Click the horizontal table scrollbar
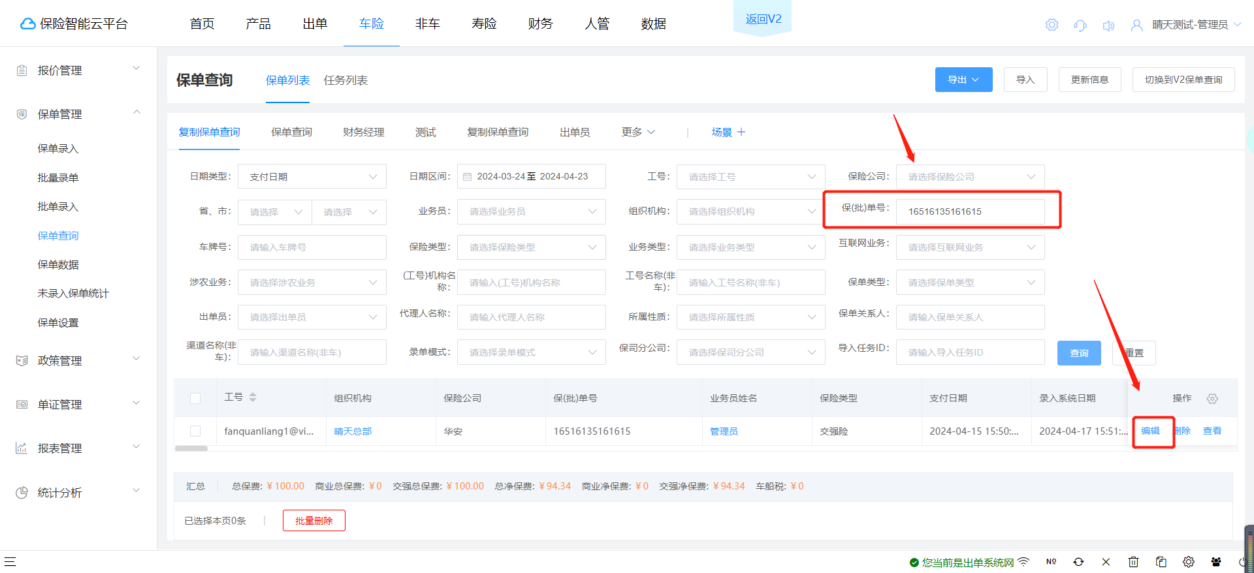 click(x=191, y=448)
